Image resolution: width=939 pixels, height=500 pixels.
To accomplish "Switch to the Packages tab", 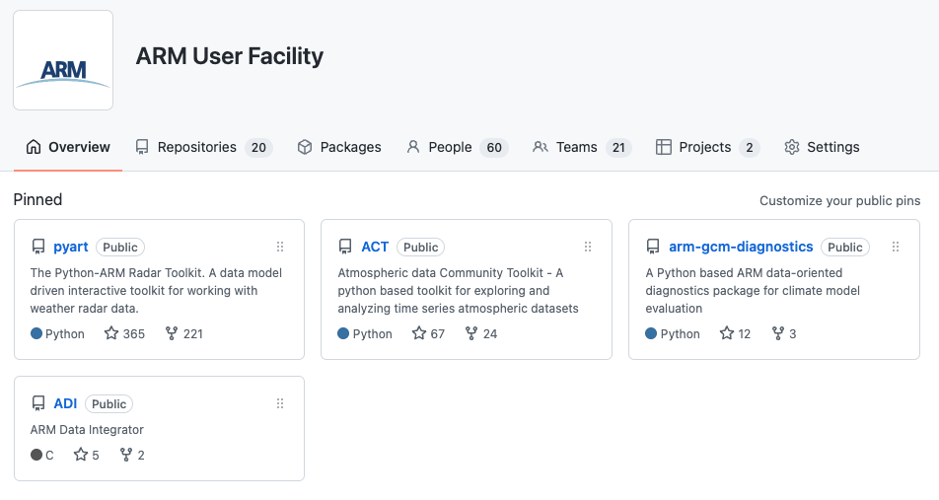I will click(339, 147).
